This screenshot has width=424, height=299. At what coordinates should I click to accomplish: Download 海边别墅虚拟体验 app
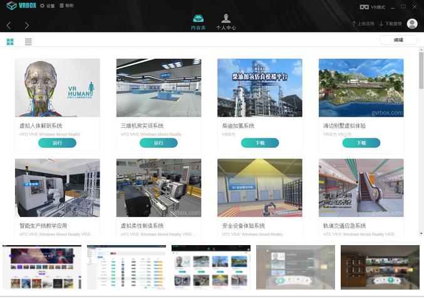click(x=361, y=143)
